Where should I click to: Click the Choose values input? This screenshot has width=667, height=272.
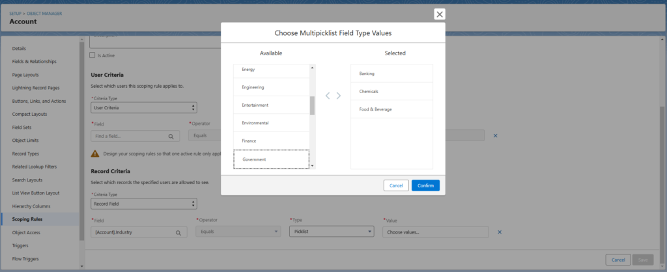click(x=436, y=232)
